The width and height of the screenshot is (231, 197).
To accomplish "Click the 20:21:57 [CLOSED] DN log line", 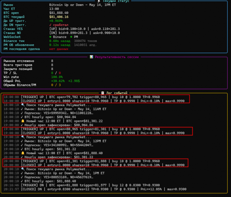I will (95, 189).
